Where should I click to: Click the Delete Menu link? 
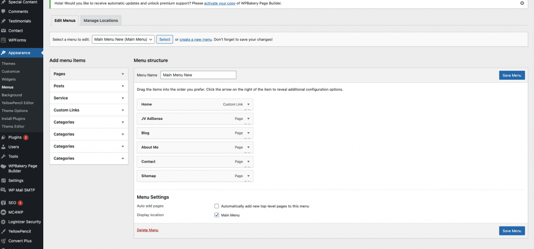[x=147, y=230]
